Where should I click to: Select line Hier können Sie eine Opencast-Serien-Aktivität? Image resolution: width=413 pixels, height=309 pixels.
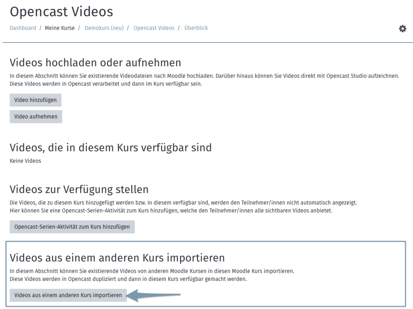(x=171, y=211)
